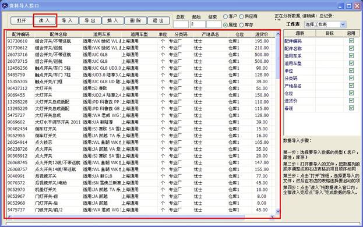Click the 起始 input field
The height and width of the screenshot is (227, 363).
click(x=198, y=24)
